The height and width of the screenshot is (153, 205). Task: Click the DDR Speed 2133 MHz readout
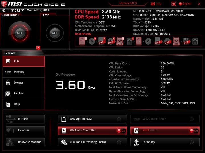click(98, 17)
